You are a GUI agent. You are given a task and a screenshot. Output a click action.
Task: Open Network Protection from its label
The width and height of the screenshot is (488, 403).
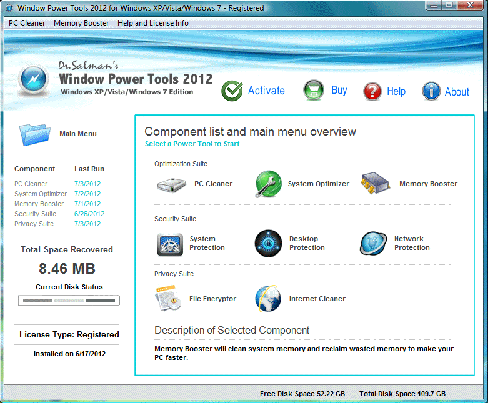[x=412, y=243]
